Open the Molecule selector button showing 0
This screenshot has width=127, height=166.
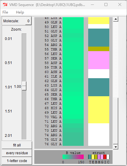pyautogui.click(x=28, y=21)
